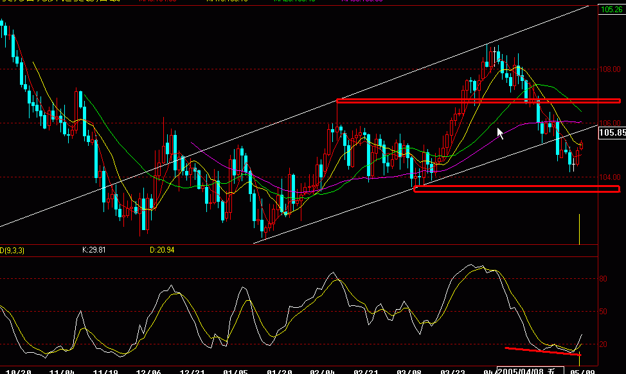The height and width of the screenshot is (374, 626).
Task: Click the 105.26 green price box
Action: 612,9
